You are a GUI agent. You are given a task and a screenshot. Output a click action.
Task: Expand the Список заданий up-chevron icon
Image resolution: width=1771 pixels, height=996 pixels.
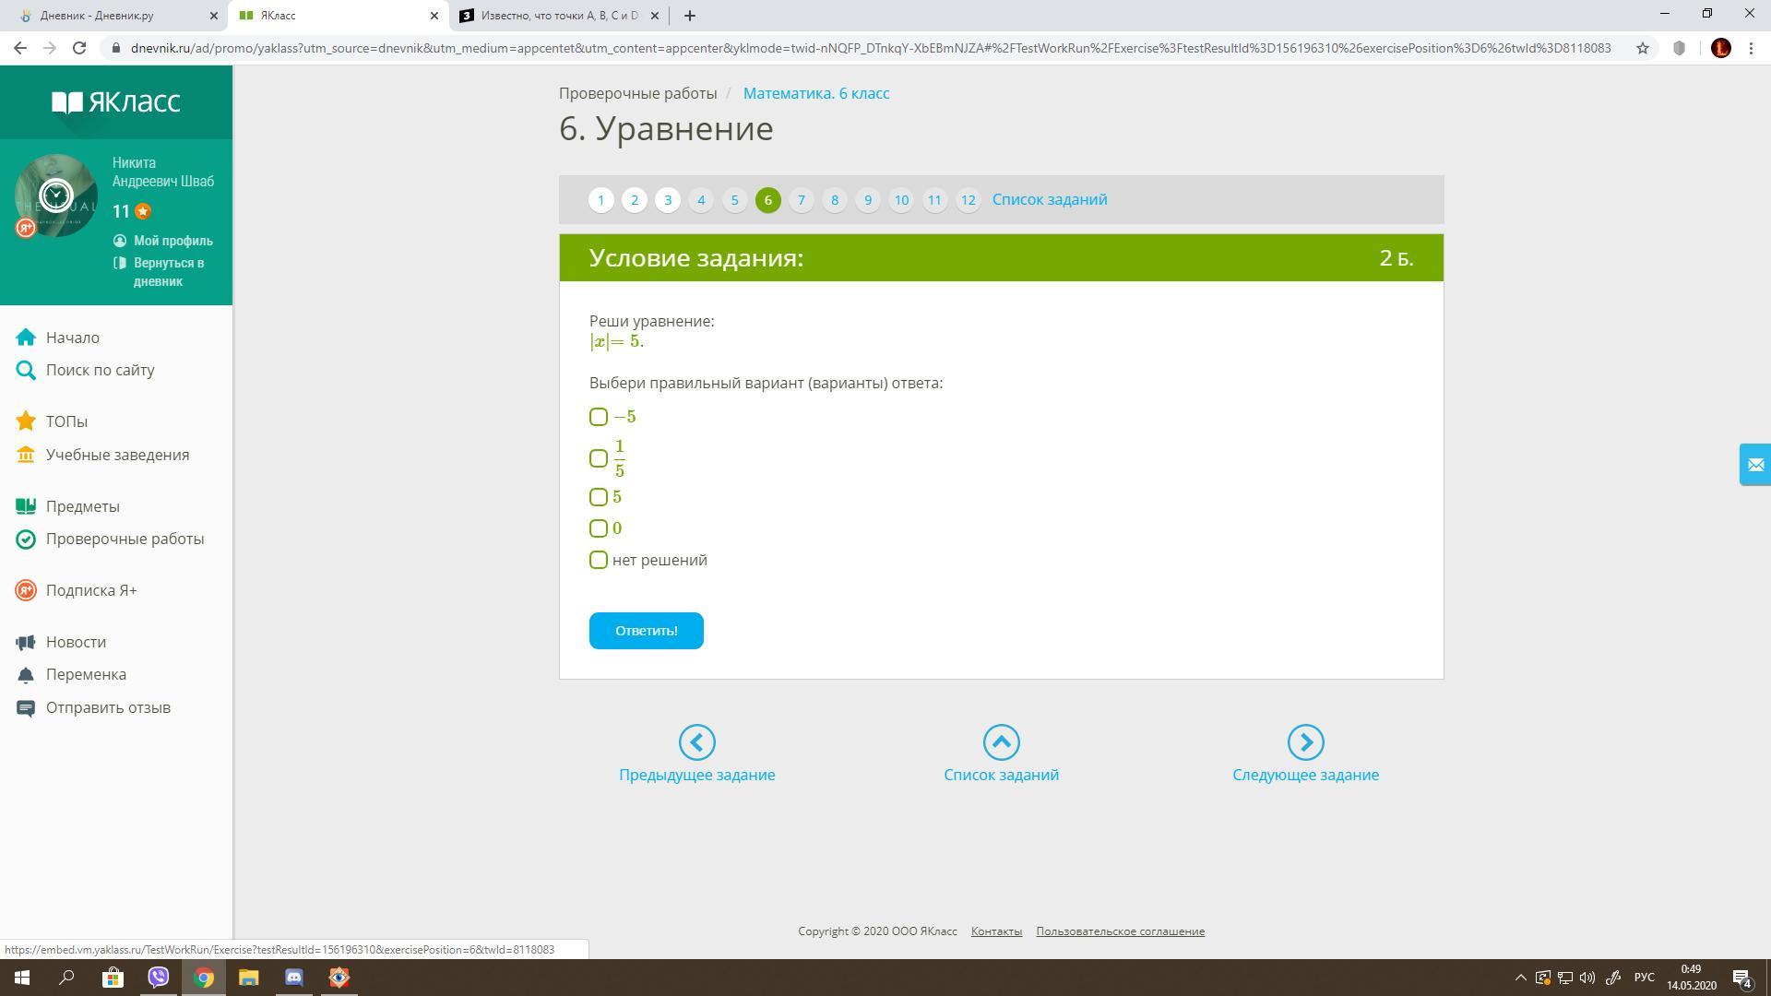point(1001,742)
